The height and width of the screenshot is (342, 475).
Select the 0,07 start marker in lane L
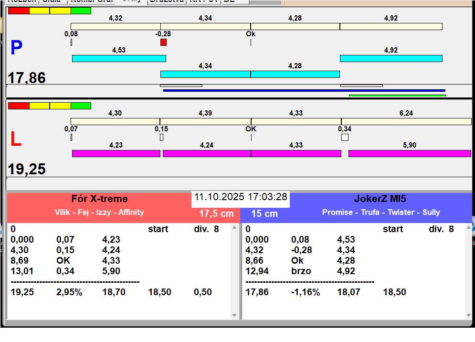(x=72, y=138)
